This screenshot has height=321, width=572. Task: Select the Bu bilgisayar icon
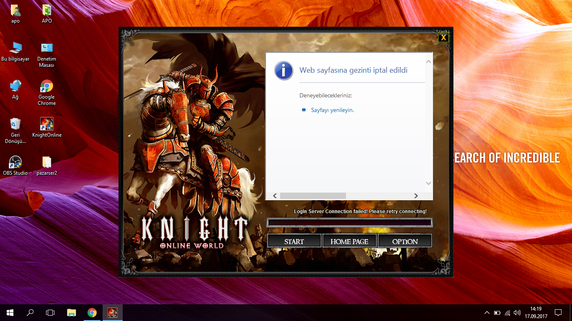[15, 51]
